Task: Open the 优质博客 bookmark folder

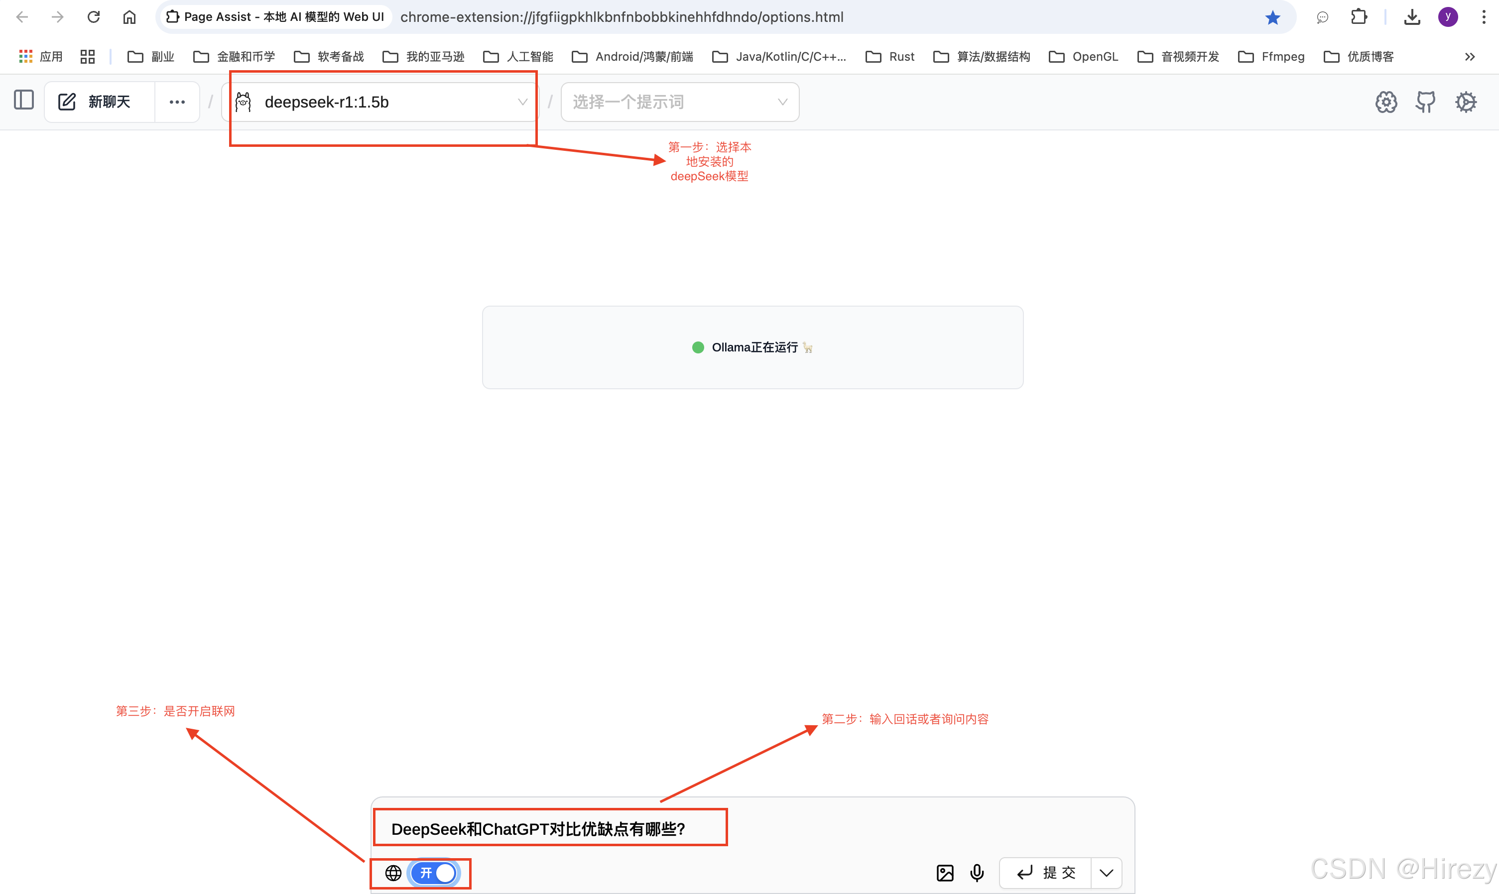Action: [x=1359, y=57]
